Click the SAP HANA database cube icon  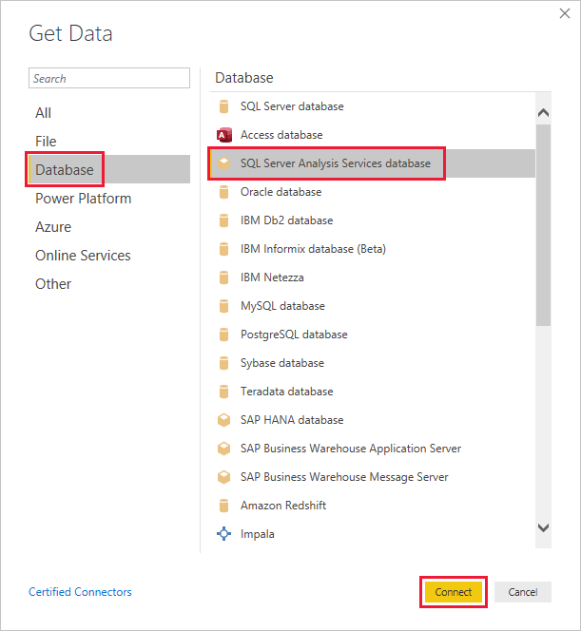(224, 420)
